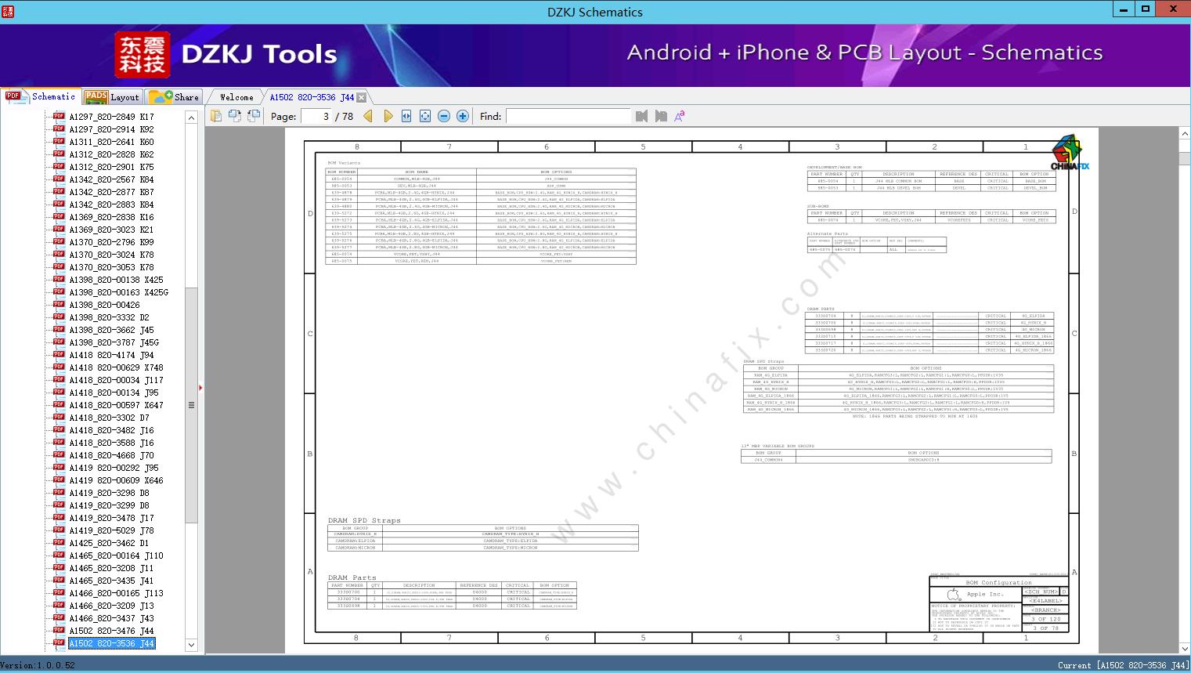Image resolution: width=1191 pixels, height=673 pixels.
Task: Open A1418 820-4174 J94 schematic
Action: pos(111,355)
